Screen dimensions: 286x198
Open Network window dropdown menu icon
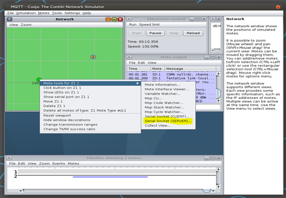click(9, 19)
